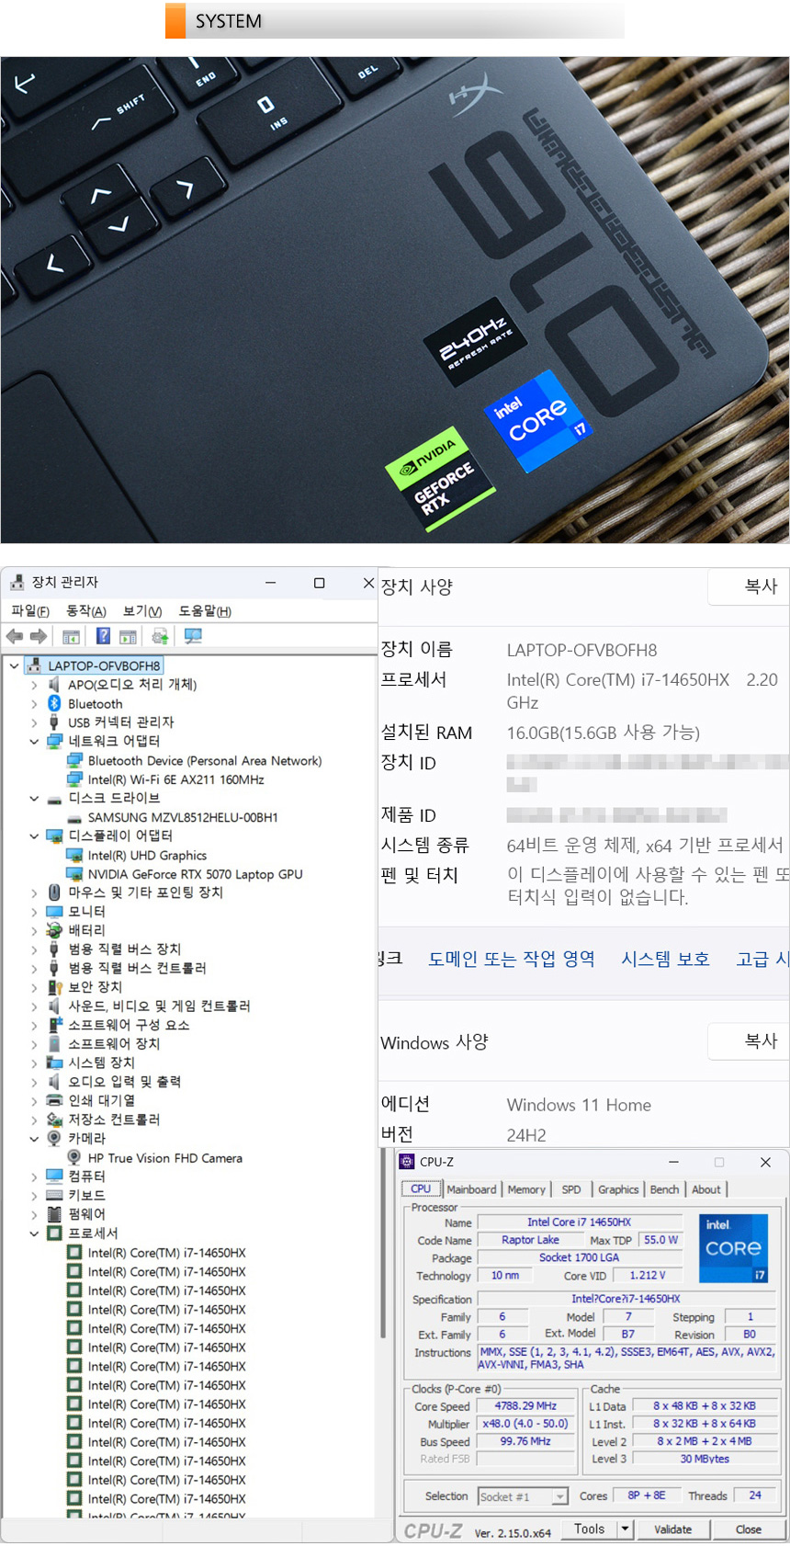
Task: Switch to the Memory tab in CPU-Z
Action: point(526,1189)
